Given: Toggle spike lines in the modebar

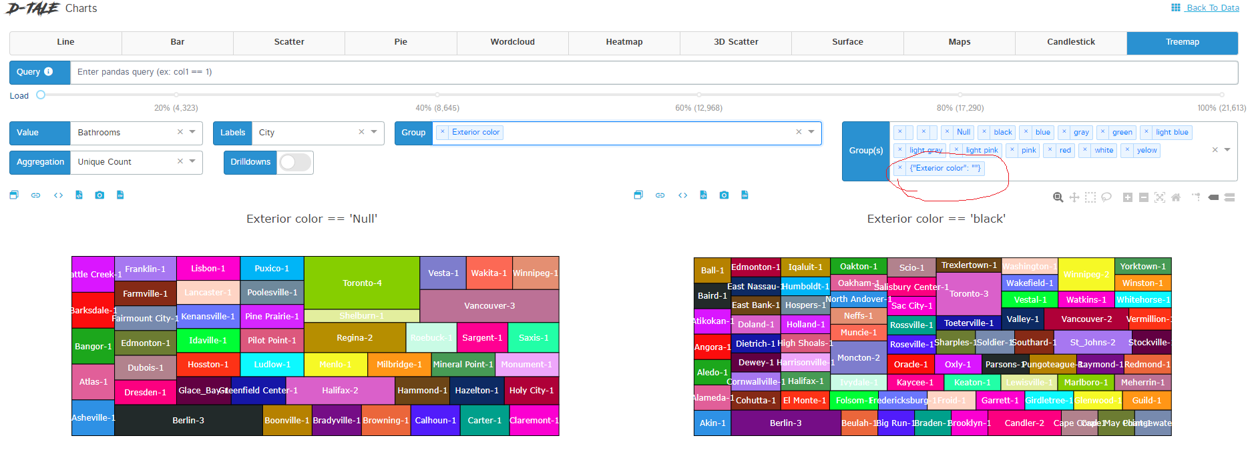Looking at the screenshot, I should [x=1196, y=197].
